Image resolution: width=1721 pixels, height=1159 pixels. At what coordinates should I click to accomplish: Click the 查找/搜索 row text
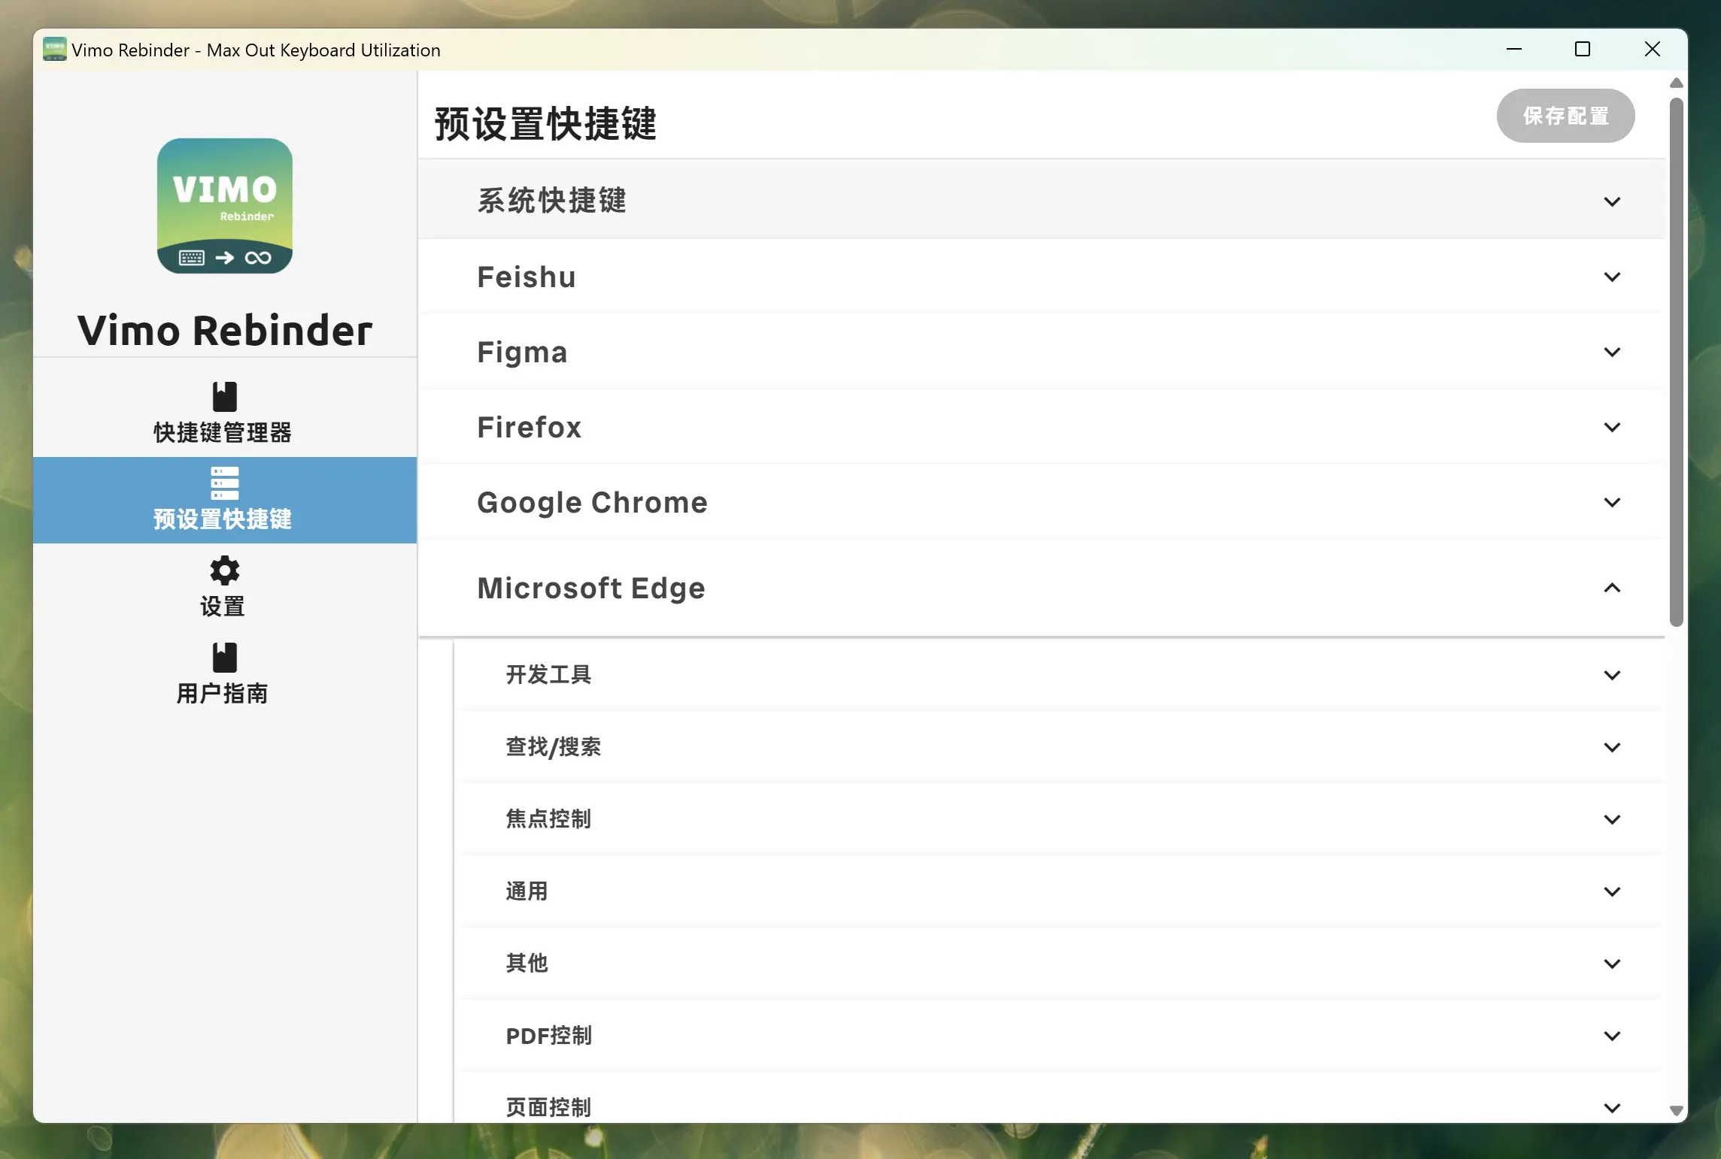(x=553, y=746)
